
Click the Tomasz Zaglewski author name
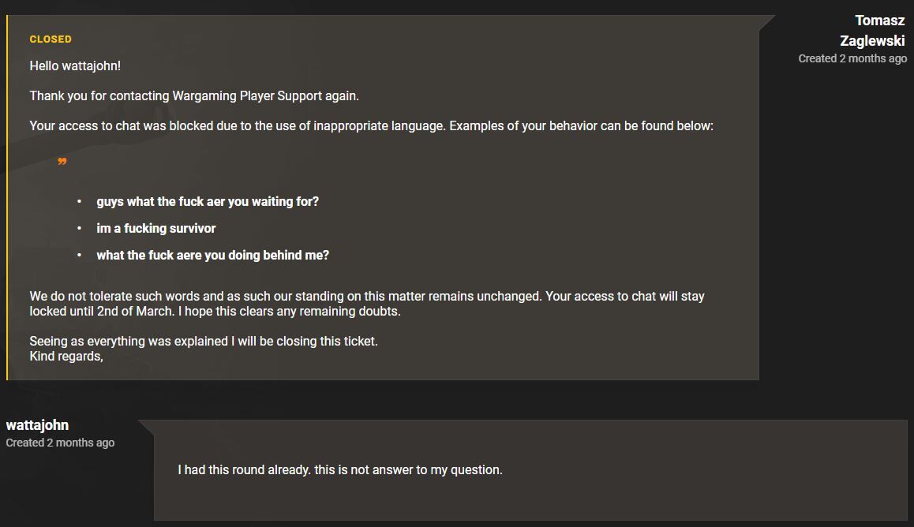pyautogui.click(x=873, y=31)
